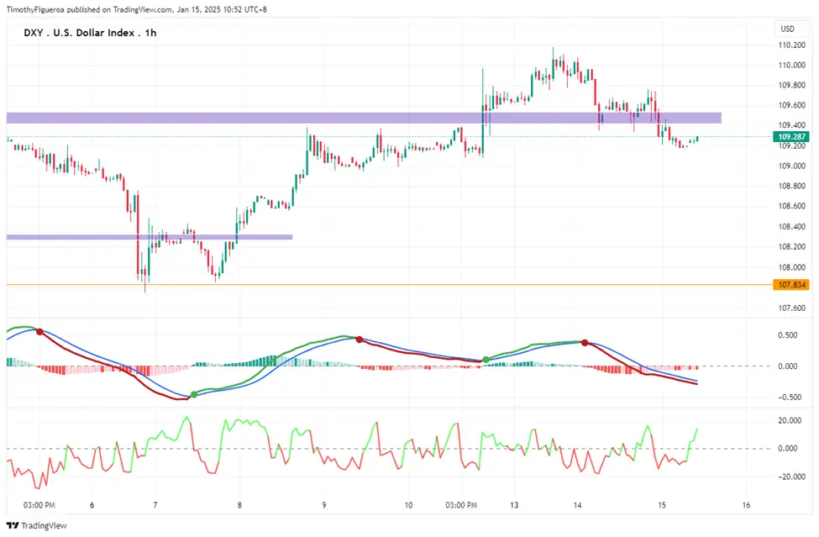This screenshot has height=537, width=819.
Task: Click the 110.000 price axis label
Action: (x=791, y=66)
